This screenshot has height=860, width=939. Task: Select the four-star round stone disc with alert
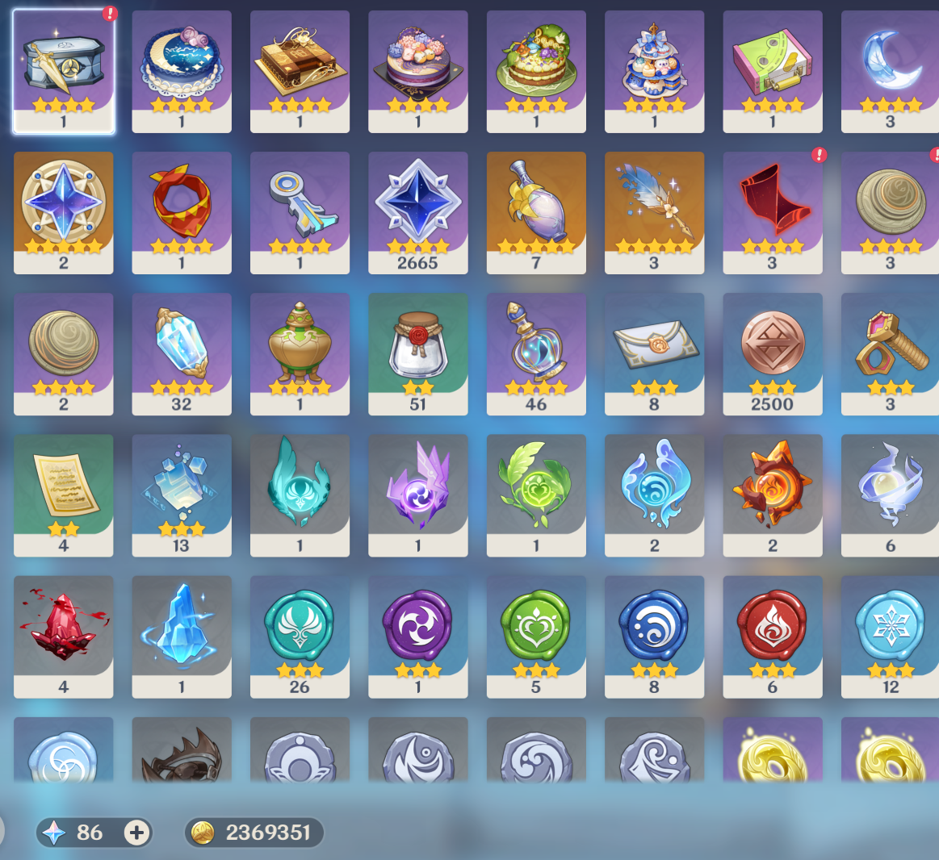click(x=890, y=212)
